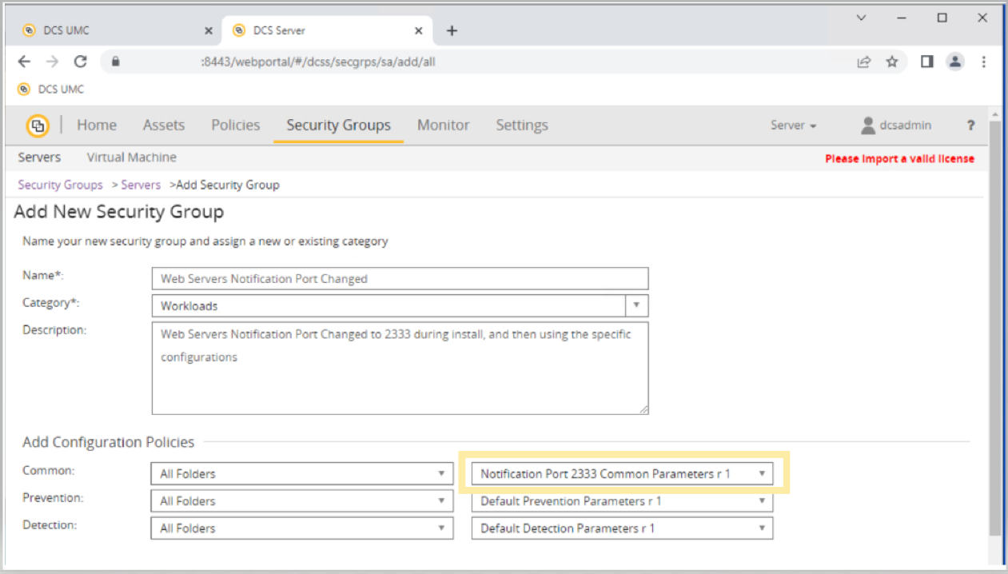This screenshot has height=574, width=1008.
Task: Open the help question mark icon
Action: click(970, 126)
